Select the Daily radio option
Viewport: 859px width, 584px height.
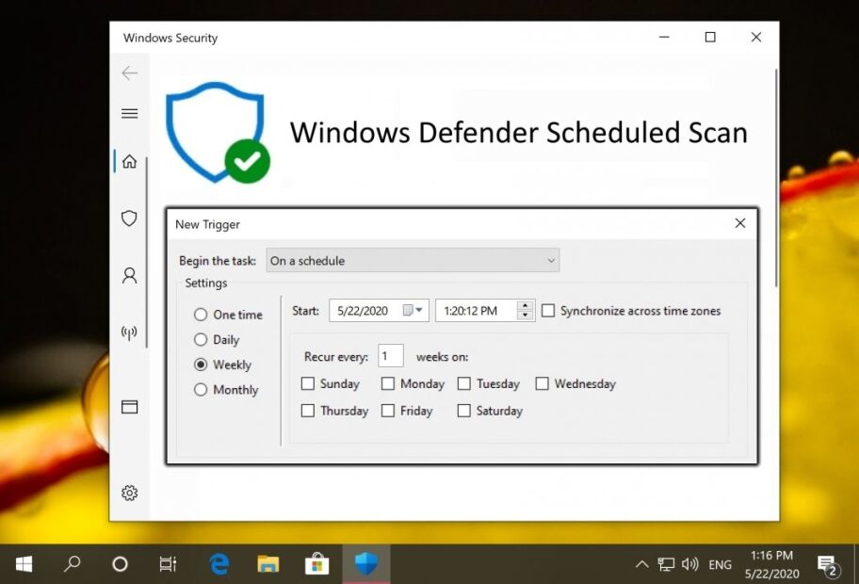pyautogui.click(x=201, y=340)
